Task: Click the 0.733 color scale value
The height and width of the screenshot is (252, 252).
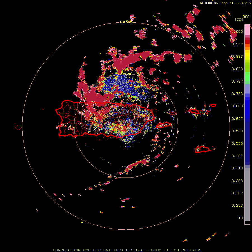Action: pos(237,94)
